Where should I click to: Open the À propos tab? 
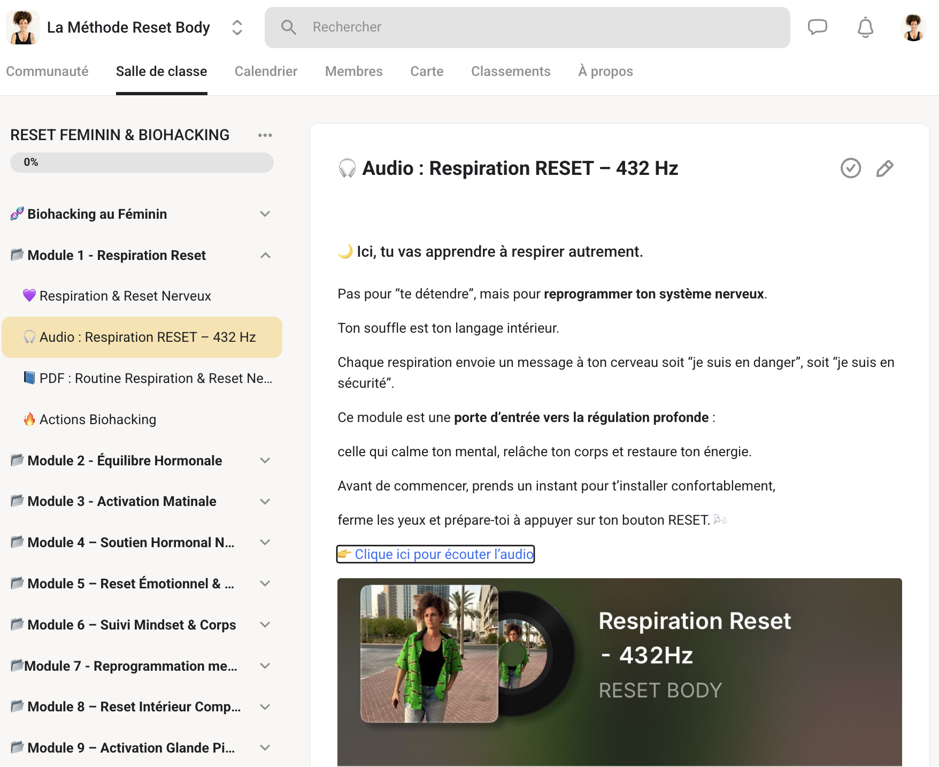pos(605,71)
